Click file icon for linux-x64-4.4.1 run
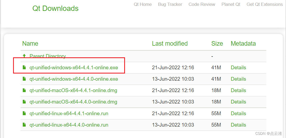The height and width of the screenshot is (138, 286). [x=24, y=113]
